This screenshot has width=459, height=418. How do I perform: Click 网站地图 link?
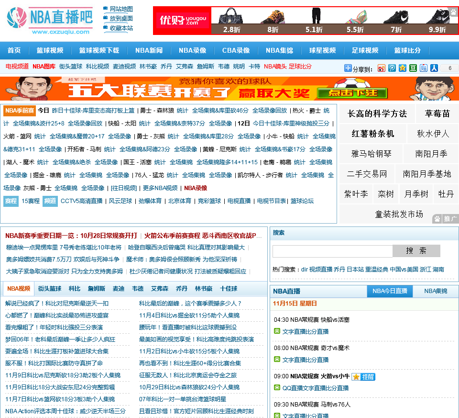(x=121, y=9)
